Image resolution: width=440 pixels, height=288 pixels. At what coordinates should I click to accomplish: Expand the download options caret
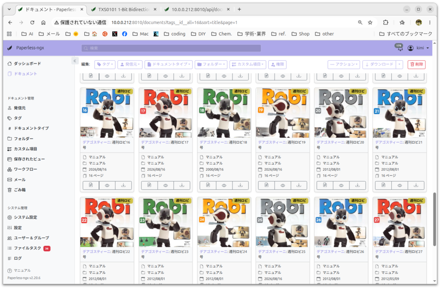pyautogui.click(x=399, y=64)
